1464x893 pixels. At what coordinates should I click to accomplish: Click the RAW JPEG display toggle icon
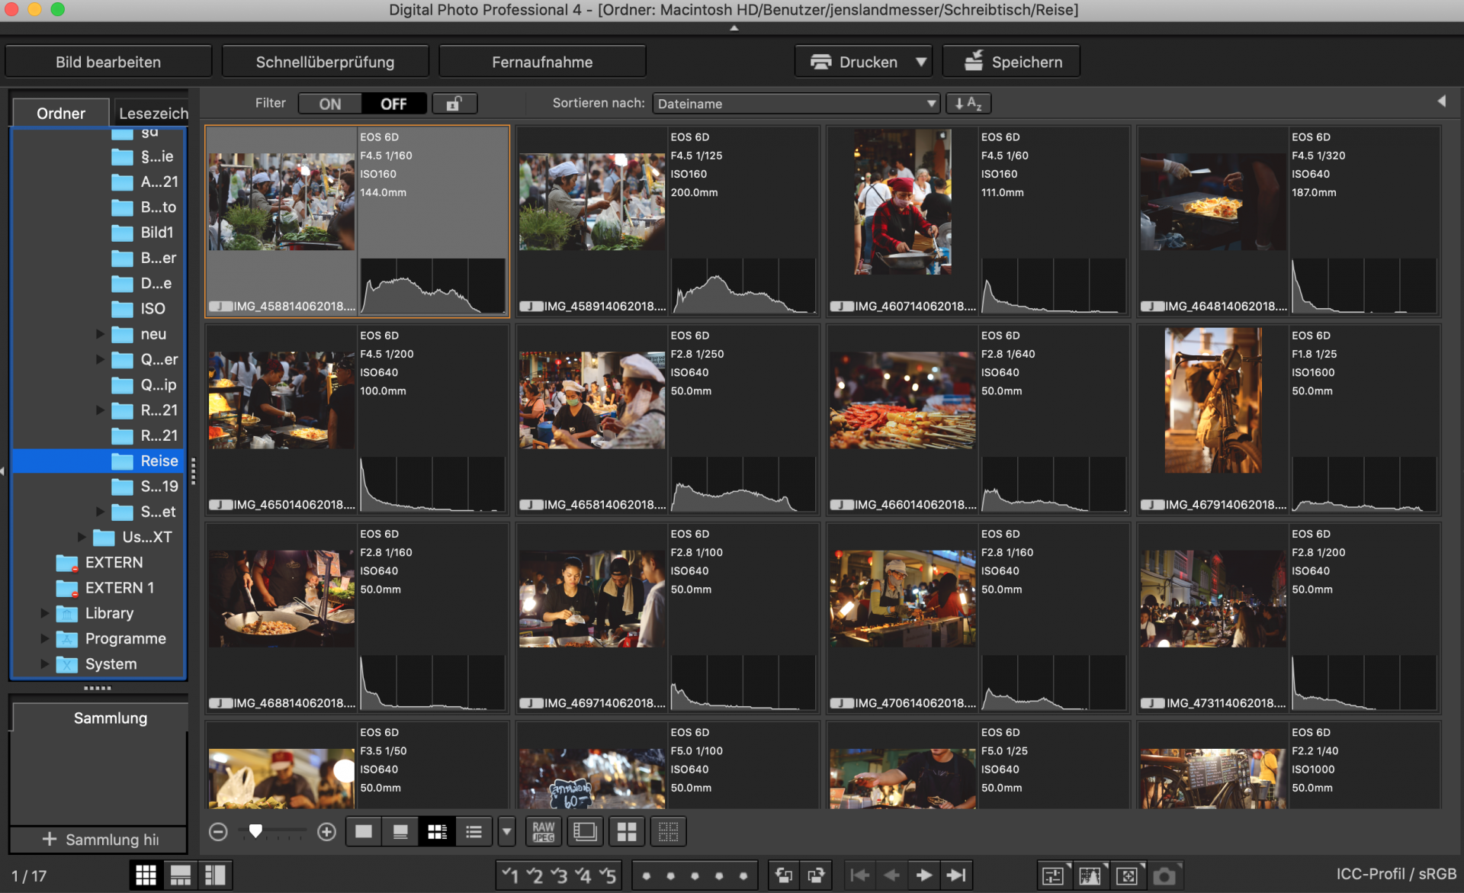tap(544, 832)
